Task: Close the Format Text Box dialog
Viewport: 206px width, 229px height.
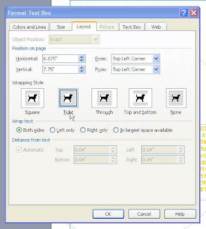Action: click(193, 13)
